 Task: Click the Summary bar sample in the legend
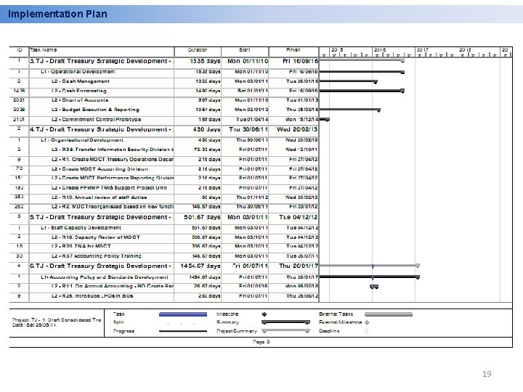(286, 322)
